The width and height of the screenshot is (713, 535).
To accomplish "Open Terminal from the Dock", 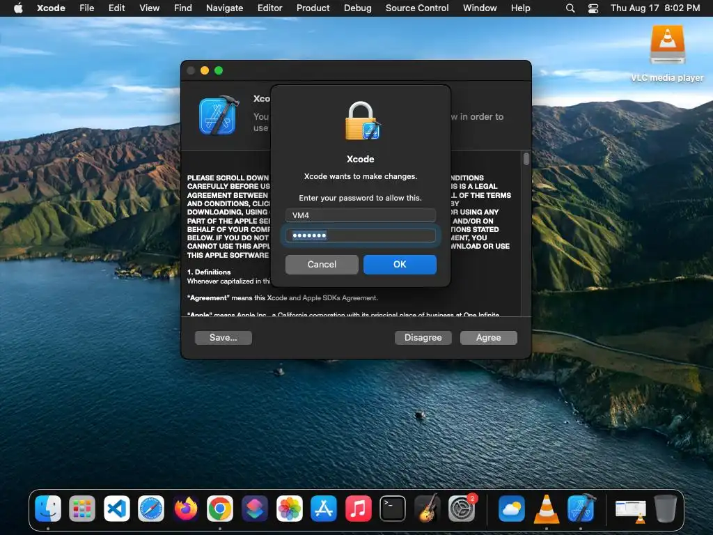I will (393, 508).
